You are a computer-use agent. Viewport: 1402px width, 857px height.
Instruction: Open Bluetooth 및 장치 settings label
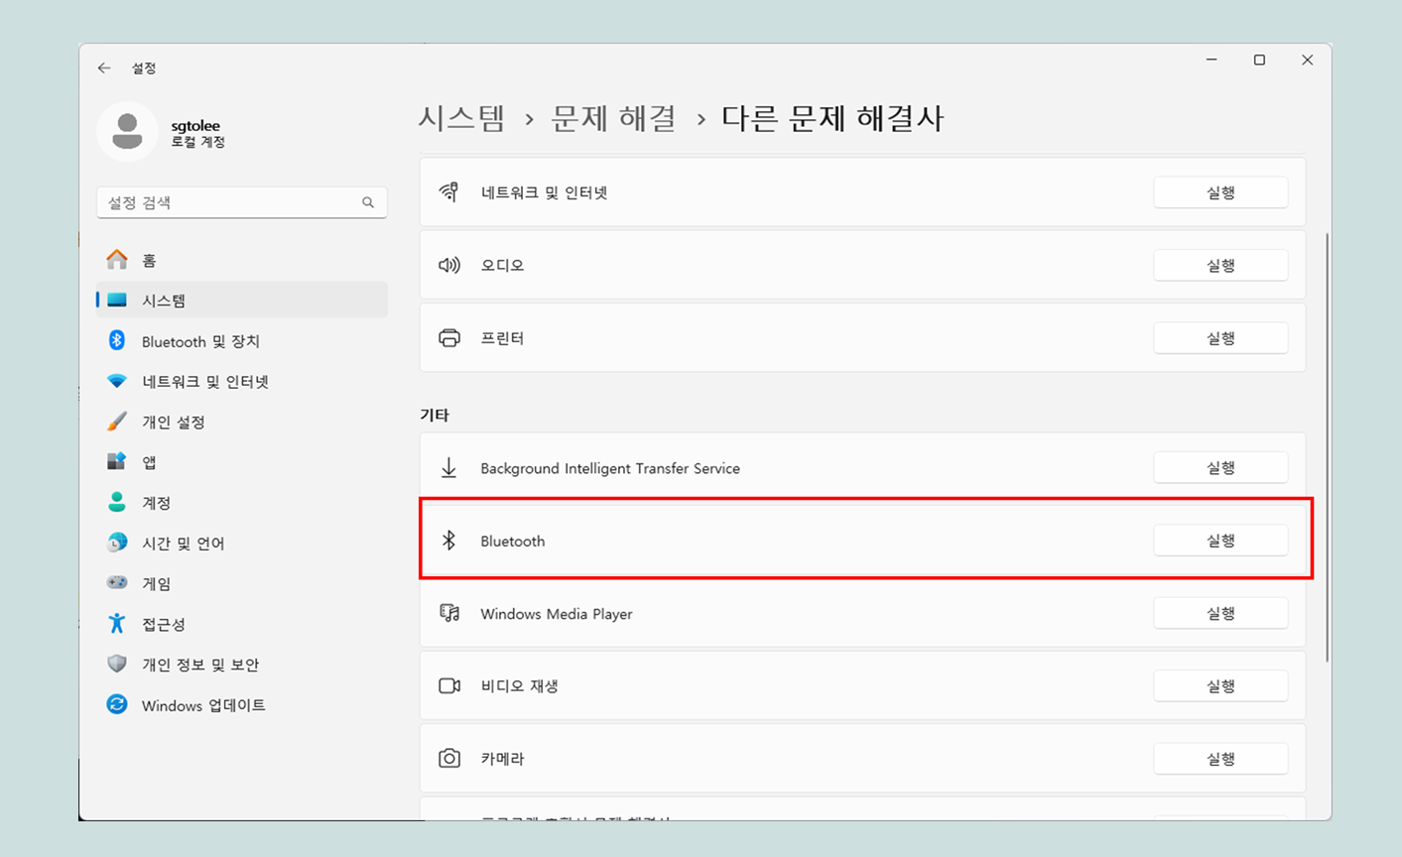(200, 341)
